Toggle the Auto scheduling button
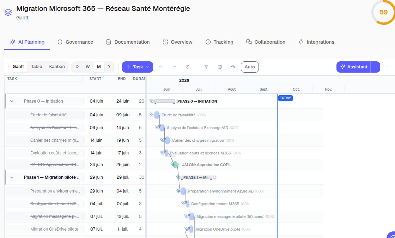Image resolution: width=395 pixels, height=238 pixels. point(250,67)
